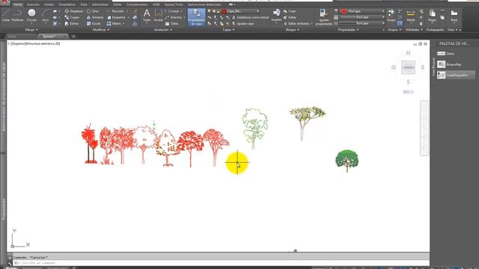Screen dimensions: 479x269
Task: Click the ViewCube Superior face
Action: (x=408, y=67)
